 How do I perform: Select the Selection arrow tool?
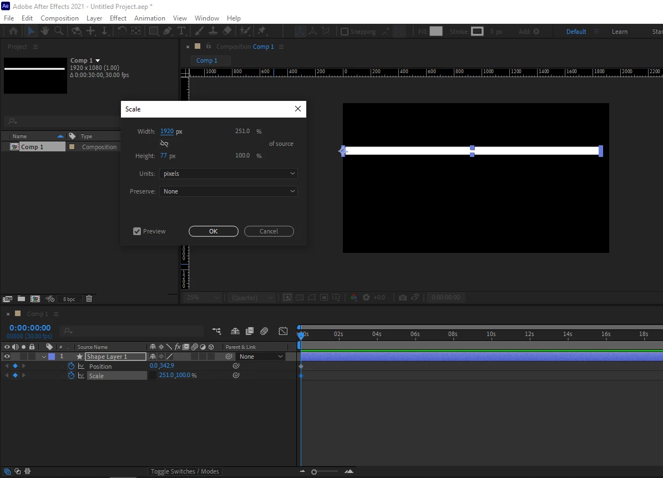tap(31, 31)
